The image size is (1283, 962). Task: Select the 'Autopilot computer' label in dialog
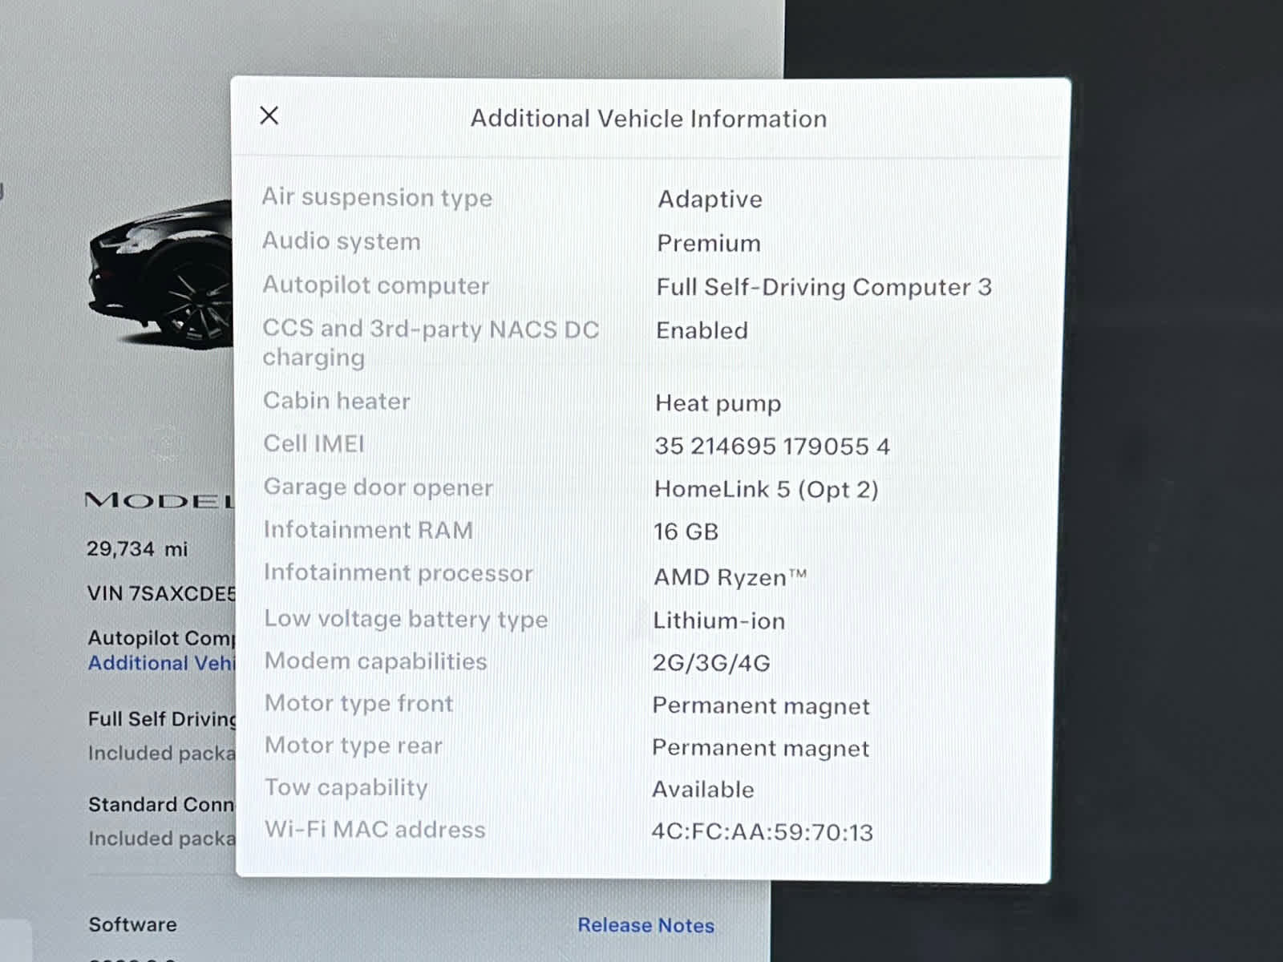375,285
